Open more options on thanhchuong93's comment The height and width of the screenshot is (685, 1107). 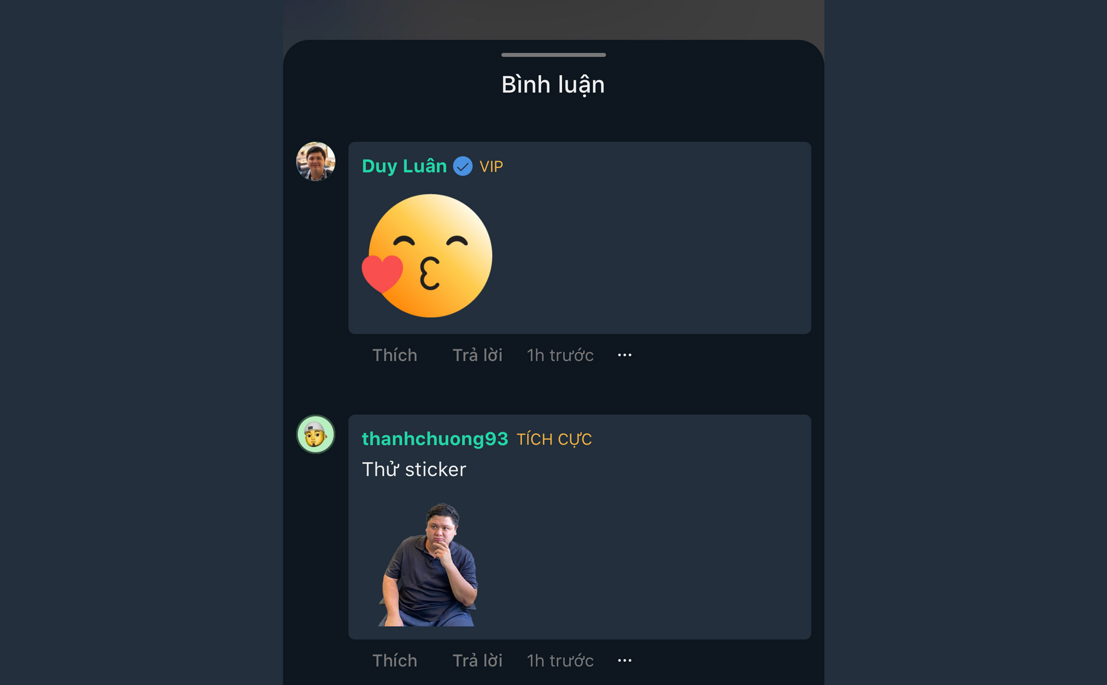[624, 660]
